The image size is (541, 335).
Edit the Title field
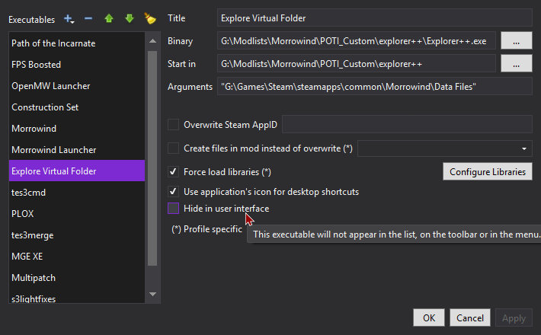375,18
